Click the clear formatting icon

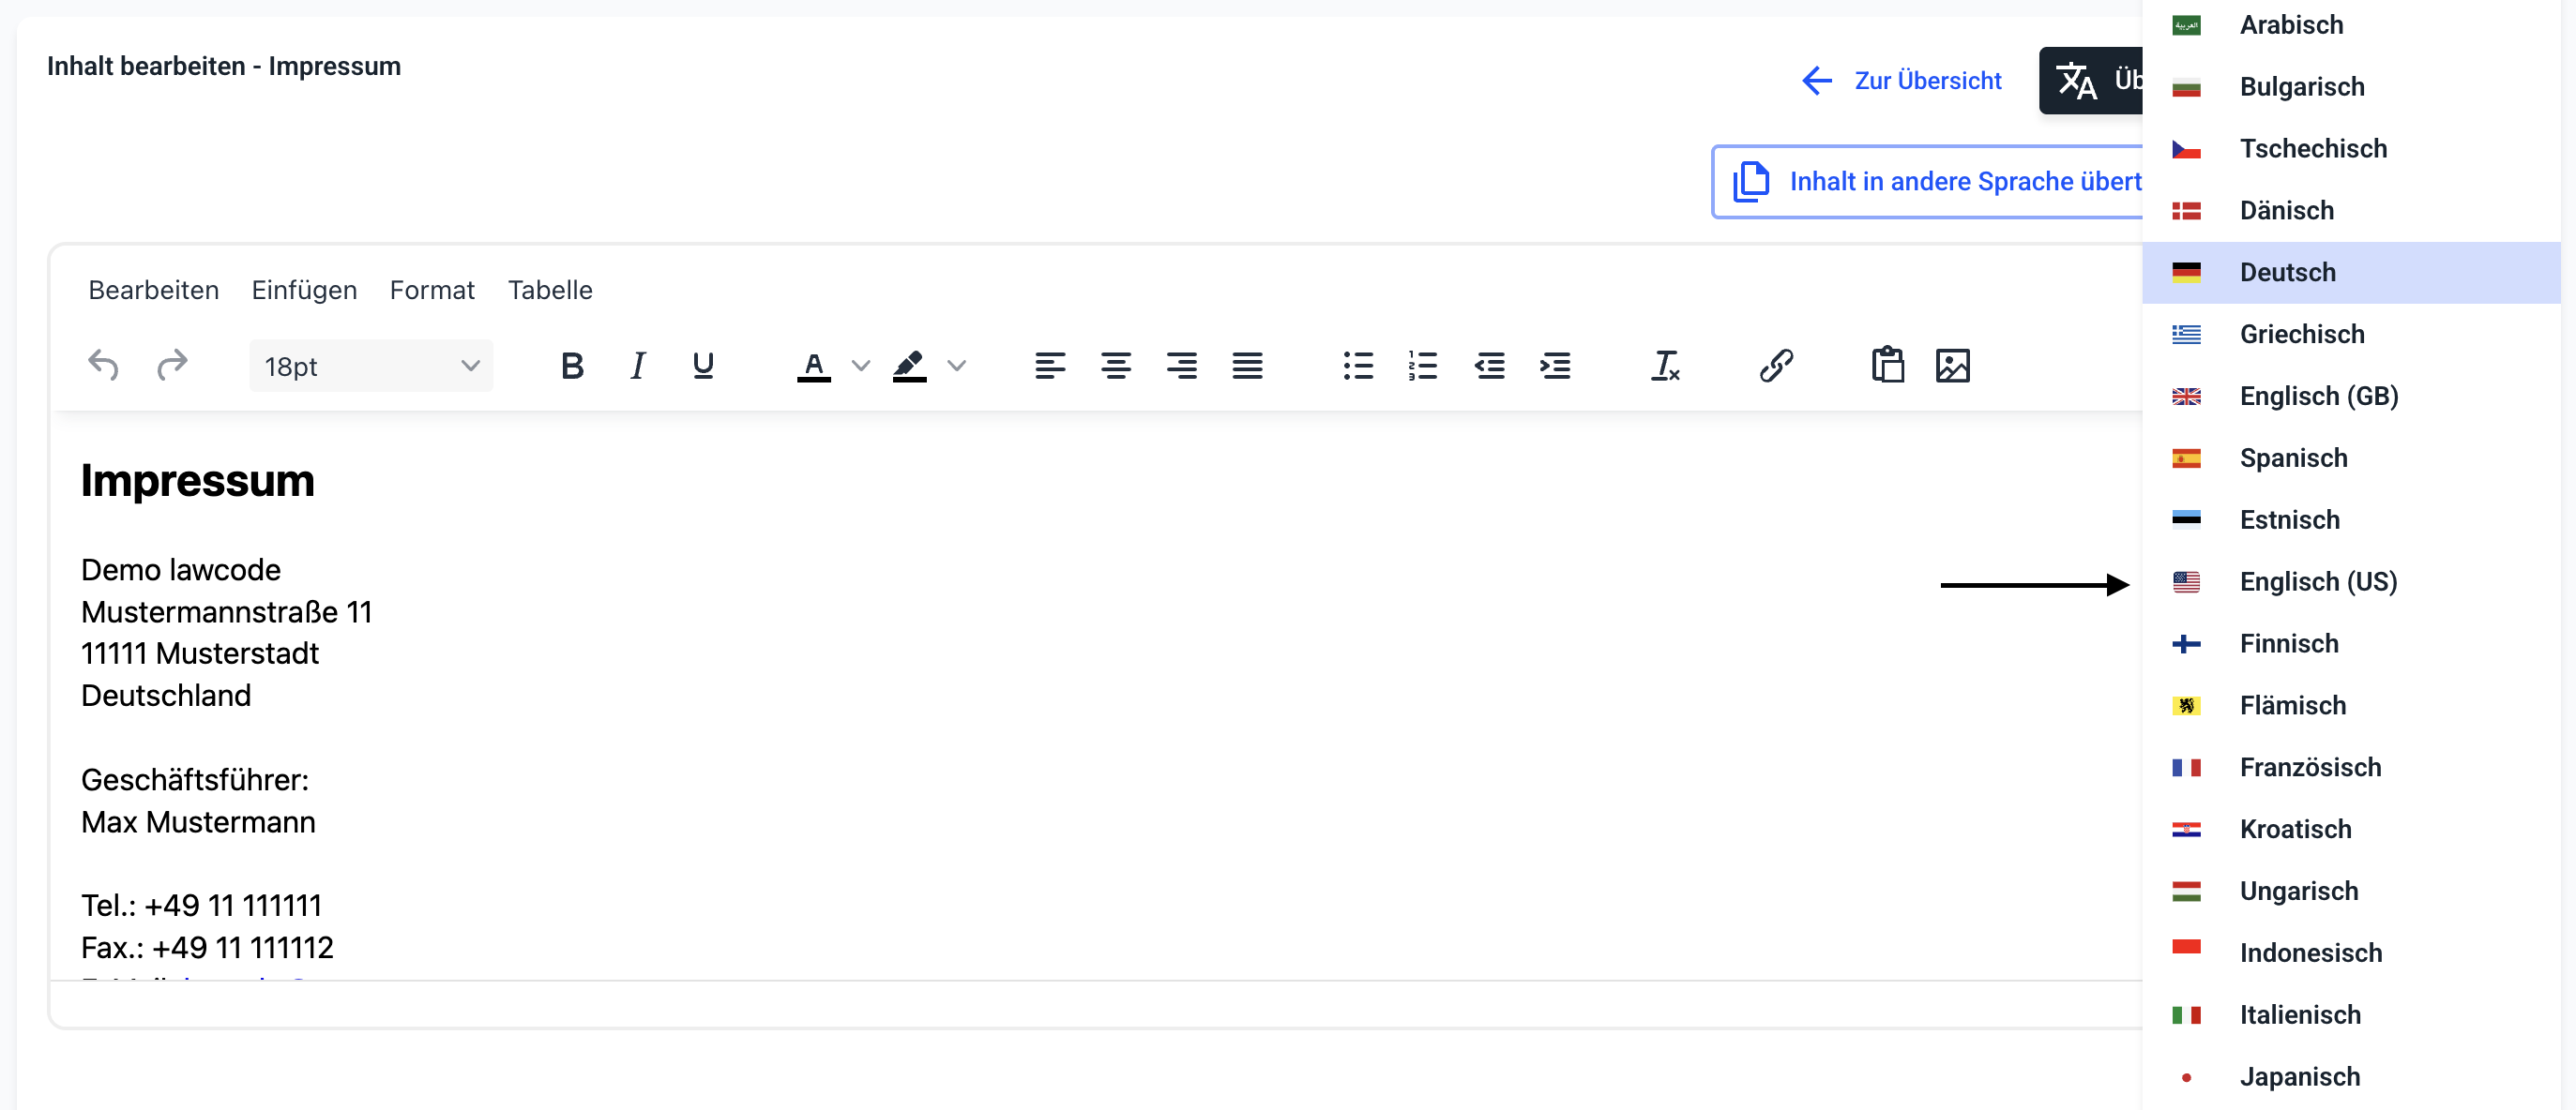(x=1665, y=366)
